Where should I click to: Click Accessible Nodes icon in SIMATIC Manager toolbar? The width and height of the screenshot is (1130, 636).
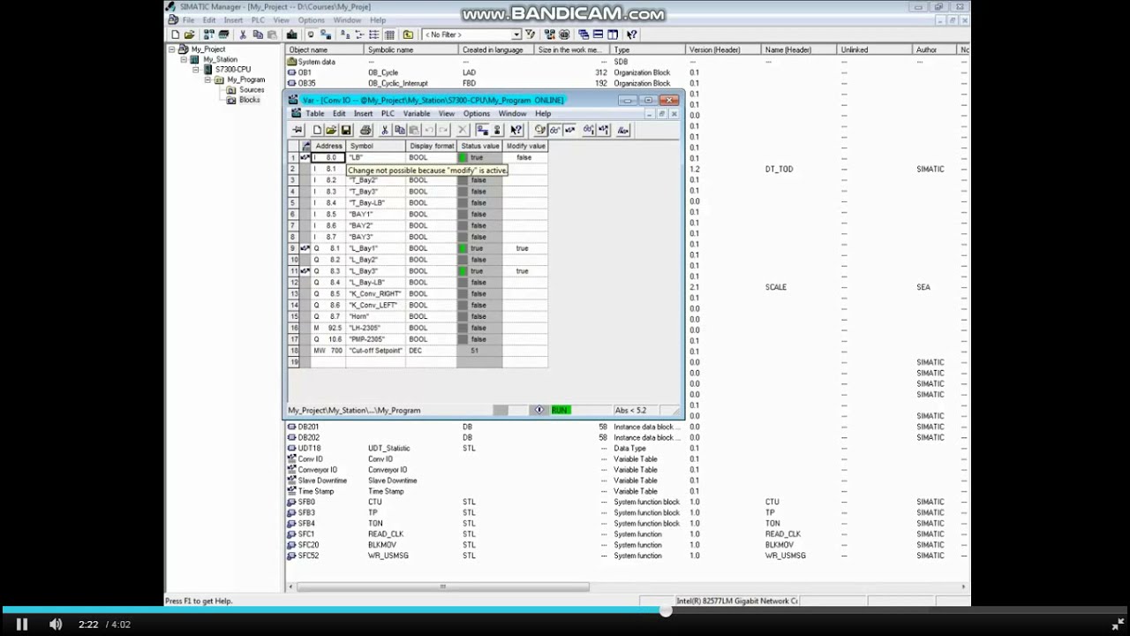209,34
